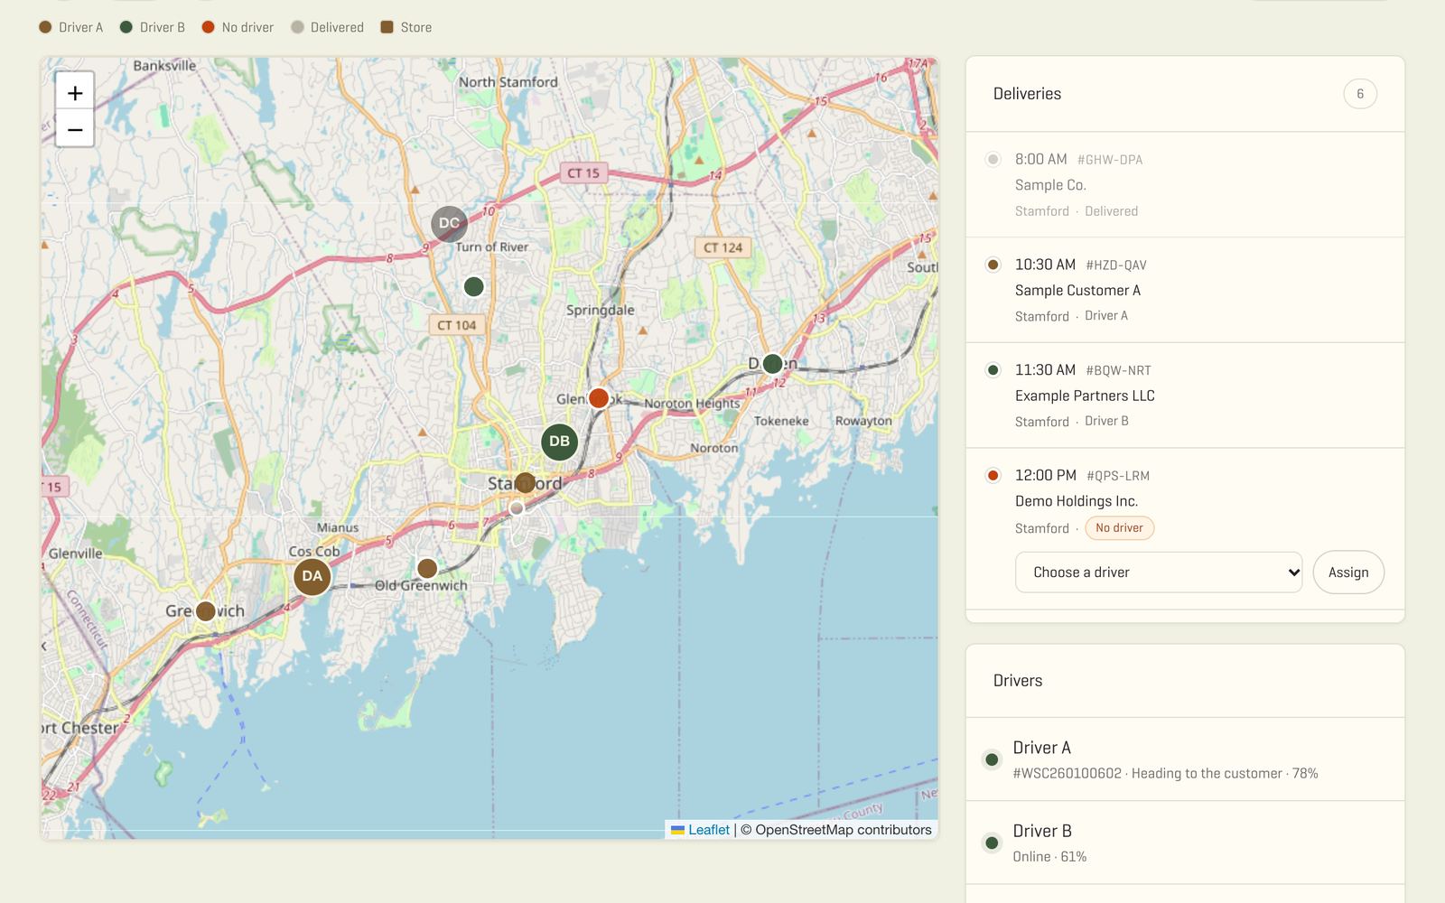Click the Driver A row in Drivers

(x=1185, y=759)
